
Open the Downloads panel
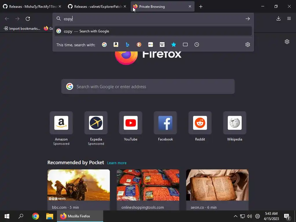[278, 18]
